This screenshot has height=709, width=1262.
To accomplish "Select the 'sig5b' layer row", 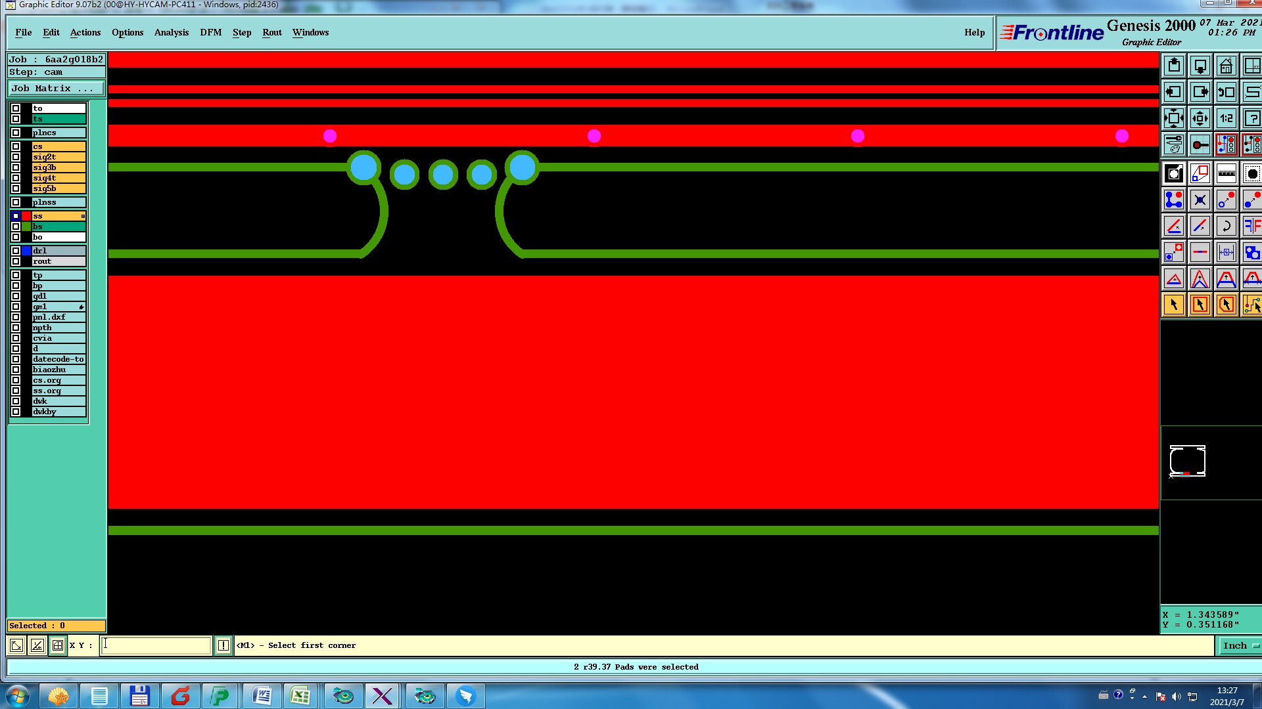I will point(58,188).
